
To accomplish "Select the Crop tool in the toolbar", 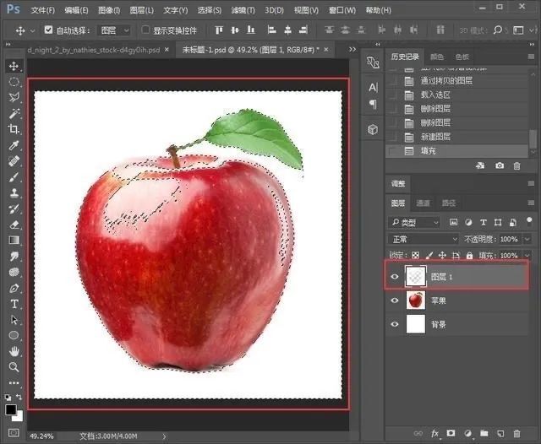I will [x=14, y=129].
